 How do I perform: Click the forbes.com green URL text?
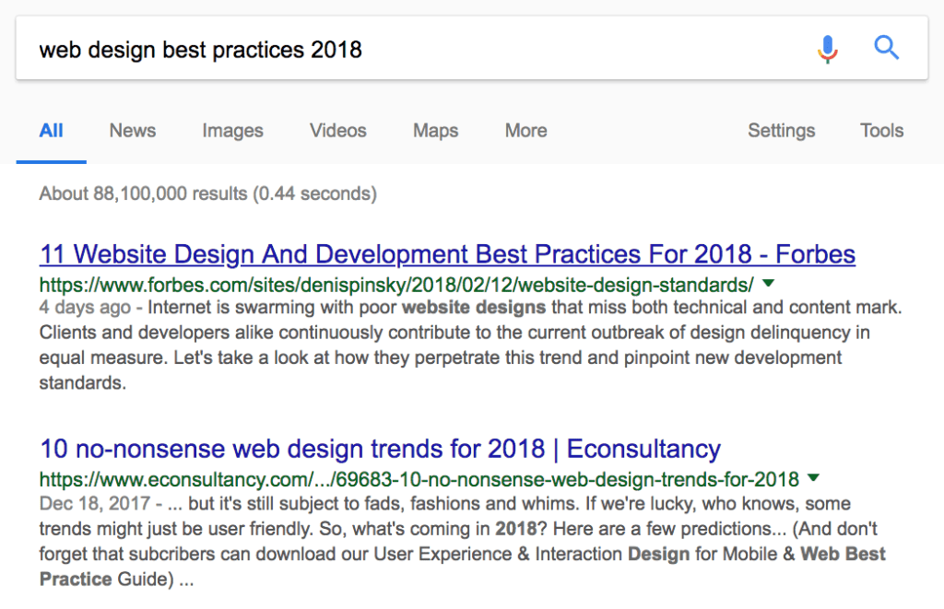(396, 285)
